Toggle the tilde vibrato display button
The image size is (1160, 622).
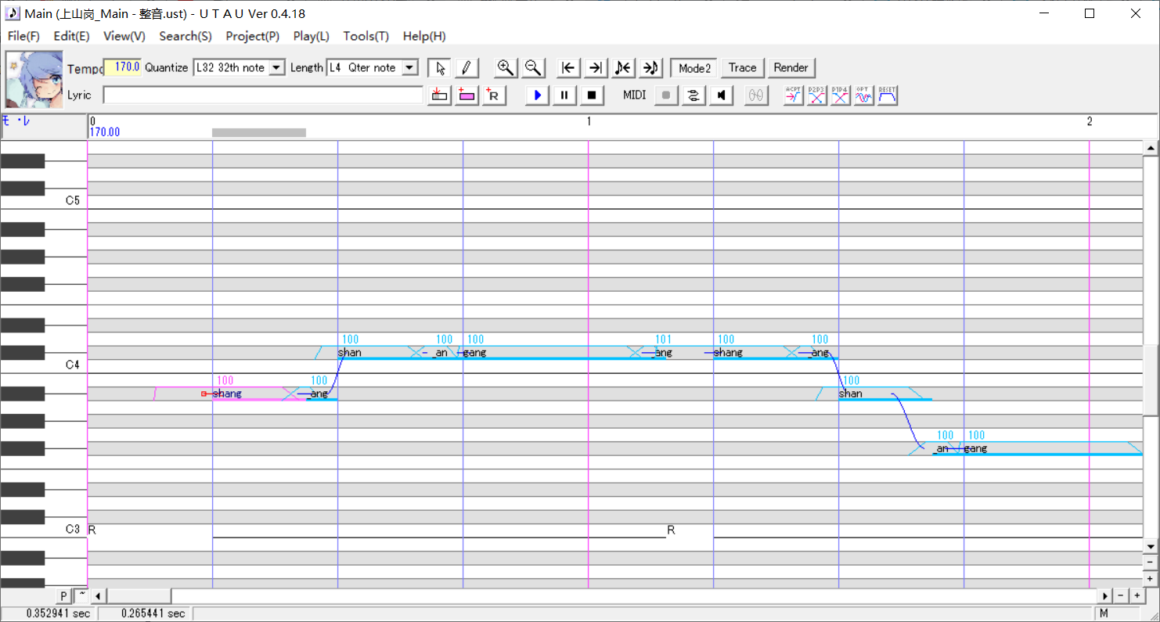[x=81, y=596]
